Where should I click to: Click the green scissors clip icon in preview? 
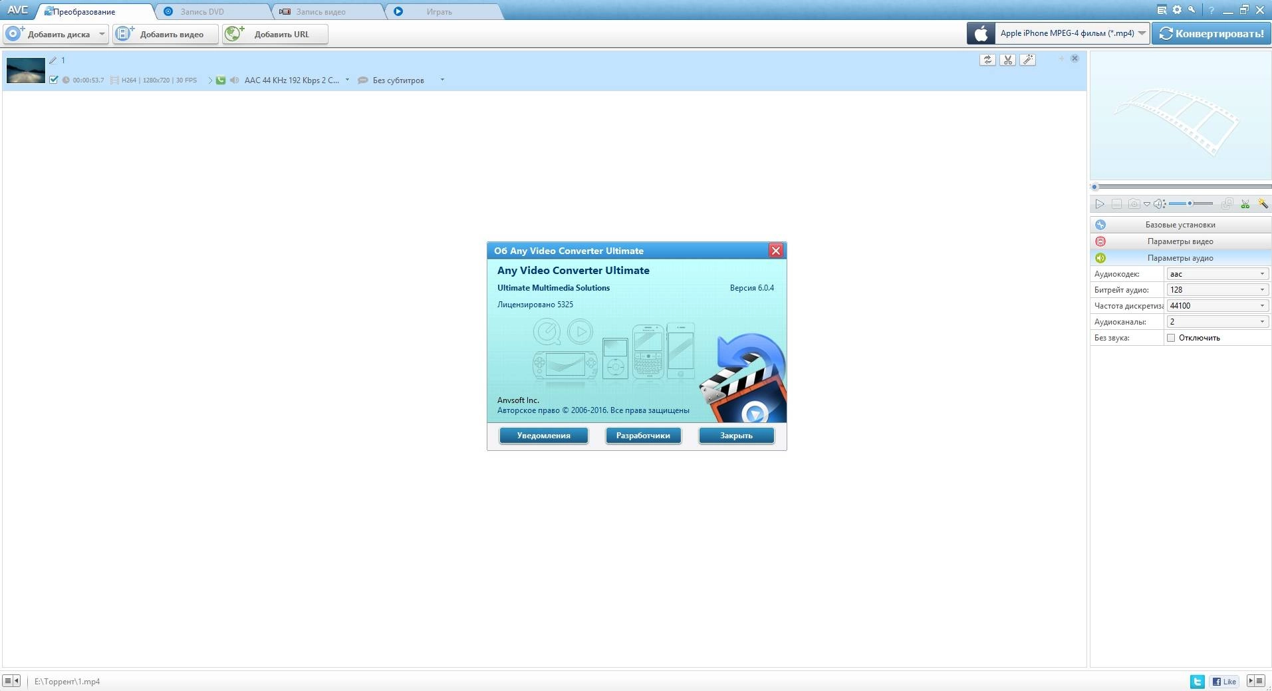tap(1245, 204)
